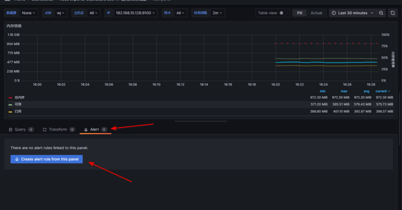The image size is (402, 210).
Task: Select the Fill display option
Action: [300, 13]
